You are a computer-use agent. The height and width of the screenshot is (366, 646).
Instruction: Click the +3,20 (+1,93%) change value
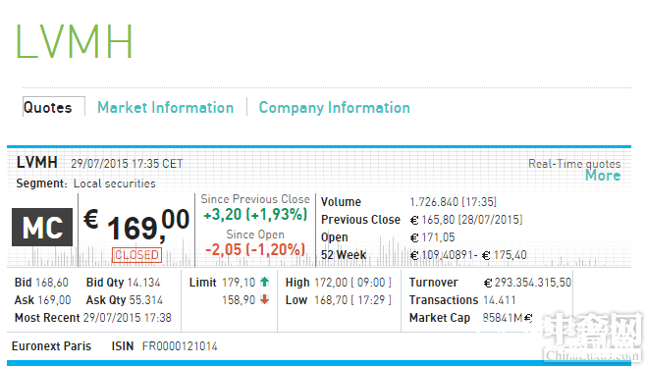[x=255, y=215]
